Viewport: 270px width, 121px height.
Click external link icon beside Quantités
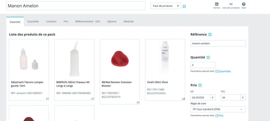click(217, 71)
